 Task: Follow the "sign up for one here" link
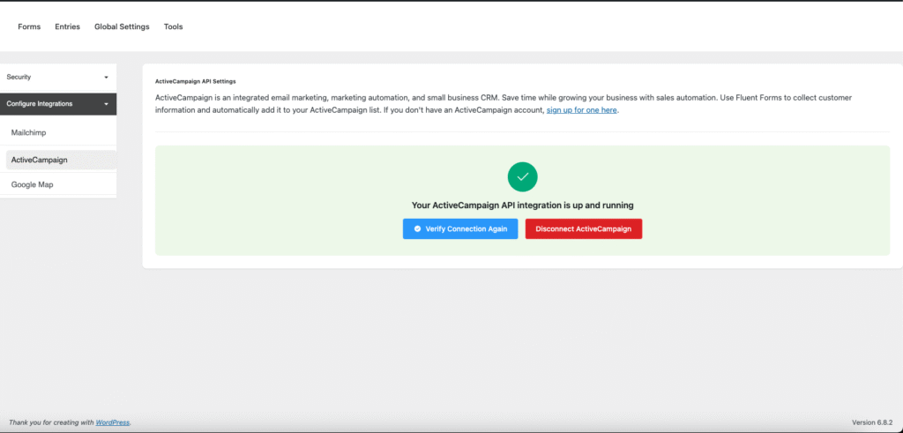(x=581, y=110)
